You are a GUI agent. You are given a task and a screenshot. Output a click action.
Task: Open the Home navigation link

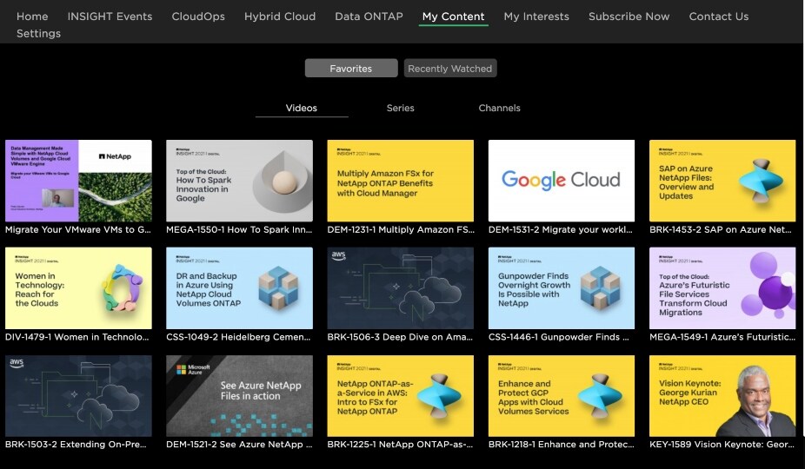click(x=32, y=17)
